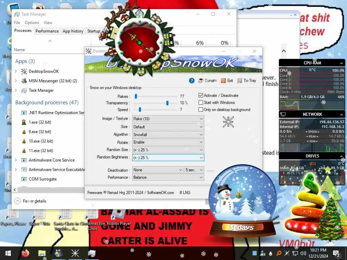Collapse the CPU-RAM gadget panel arrow

(341, 63)
